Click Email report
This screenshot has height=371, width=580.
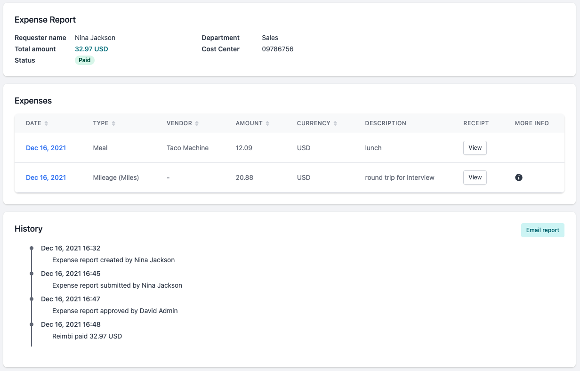click(542, 230)
